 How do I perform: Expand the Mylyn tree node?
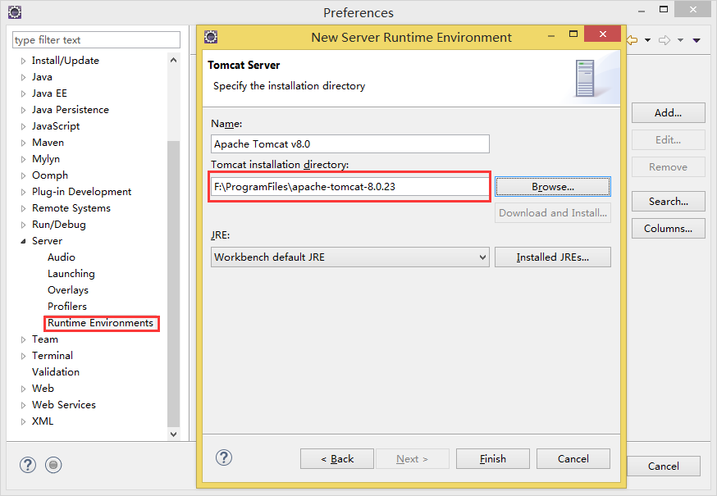[x=23, y=160]
